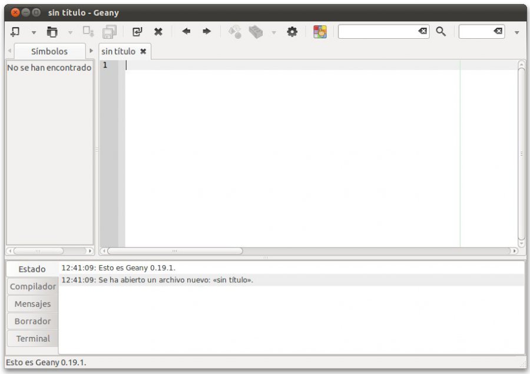Image resolution: width=530 pixels, height=374 pixels.
Task: Maximize the Geany window
Action: 36,13
